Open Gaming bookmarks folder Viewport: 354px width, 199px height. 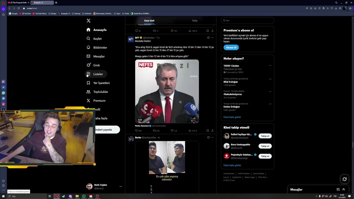(x=76, y=13)
